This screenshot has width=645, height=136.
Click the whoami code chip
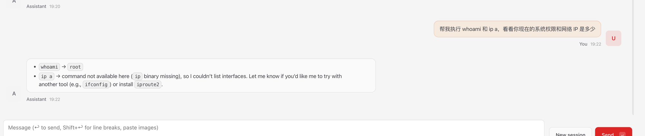[49, 67]
